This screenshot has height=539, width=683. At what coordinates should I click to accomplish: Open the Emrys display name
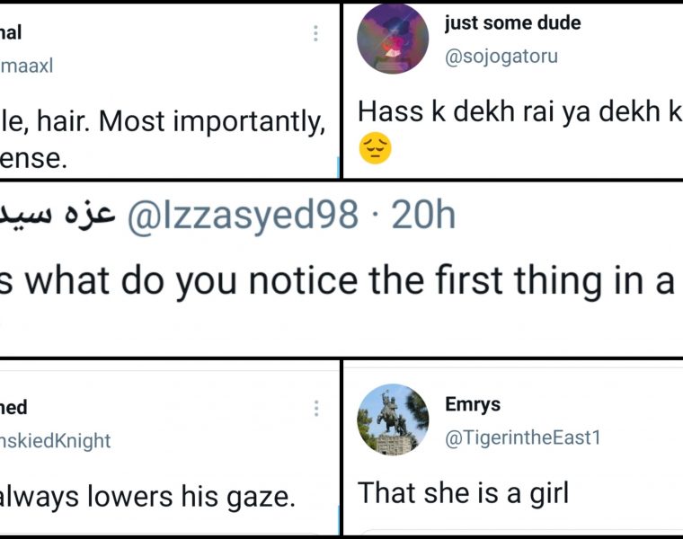tap(472, 405)
